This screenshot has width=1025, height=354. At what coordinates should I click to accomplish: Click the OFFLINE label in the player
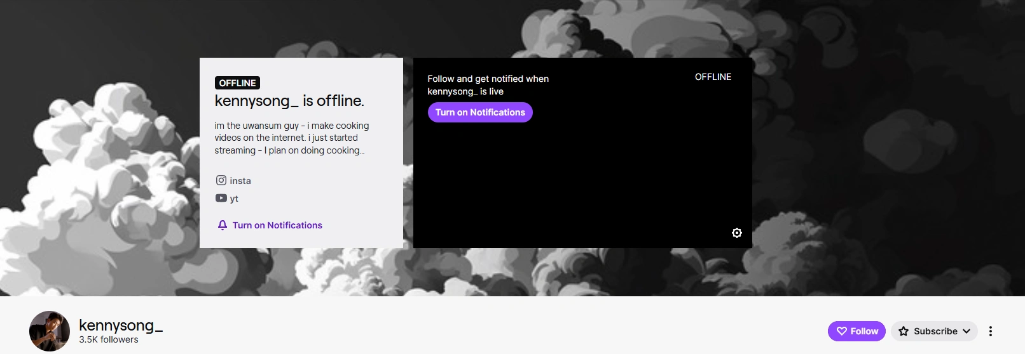713,77
